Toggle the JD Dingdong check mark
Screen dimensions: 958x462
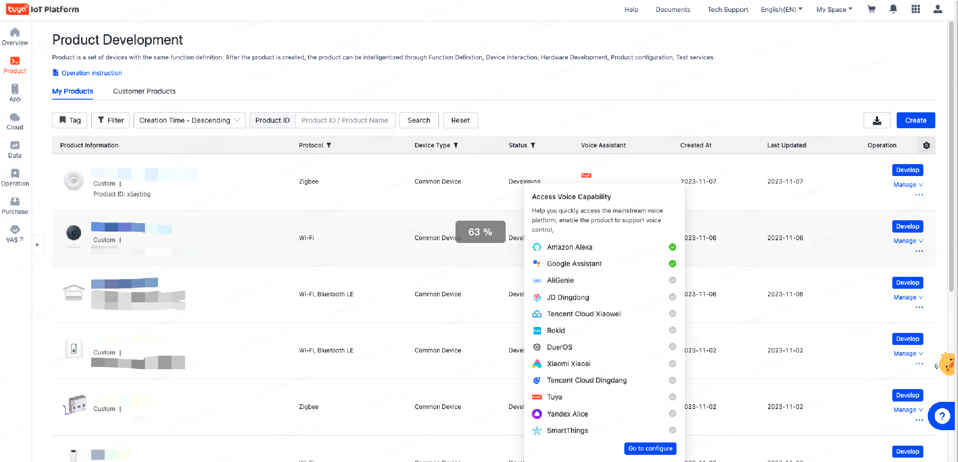click(672, 297)
